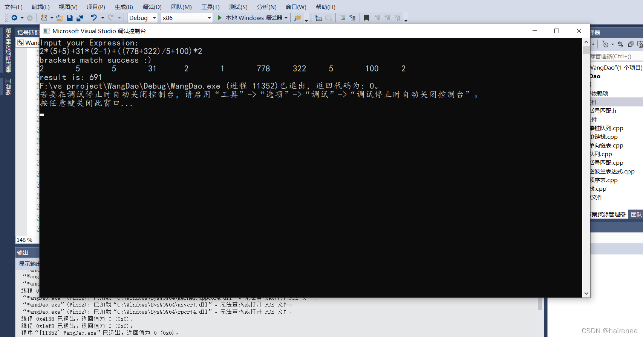This screenshot has width=643, height=337.
Task: Start debugging with the green play icon
Action: pos(220,18)
